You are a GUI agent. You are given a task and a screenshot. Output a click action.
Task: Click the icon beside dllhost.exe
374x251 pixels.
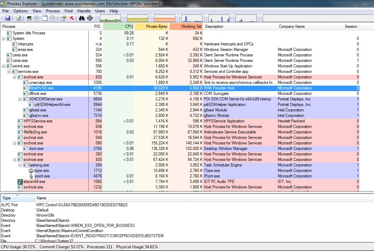tap(26, 94)
